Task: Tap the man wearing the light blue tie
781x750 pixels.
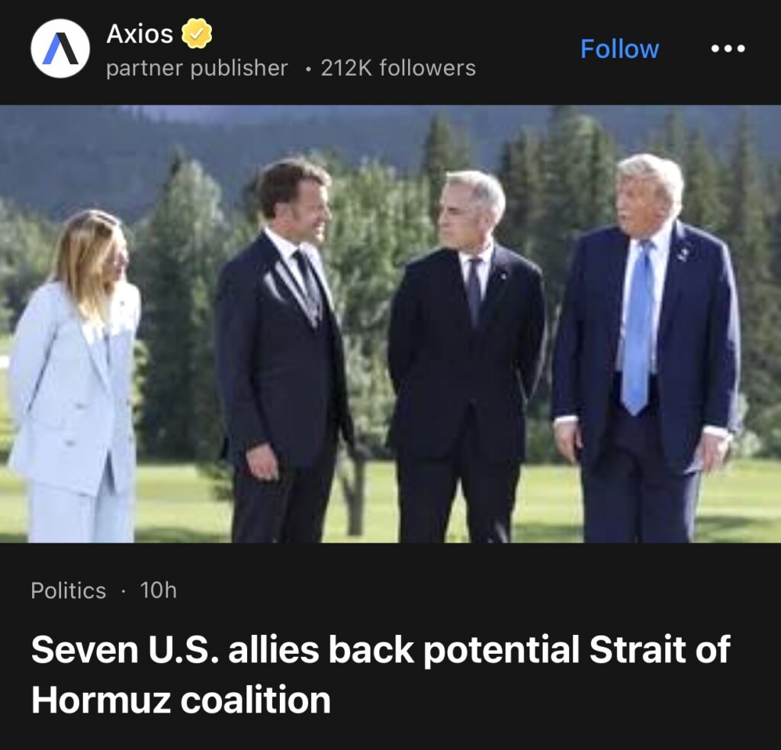Action: (x=648, y=349)
